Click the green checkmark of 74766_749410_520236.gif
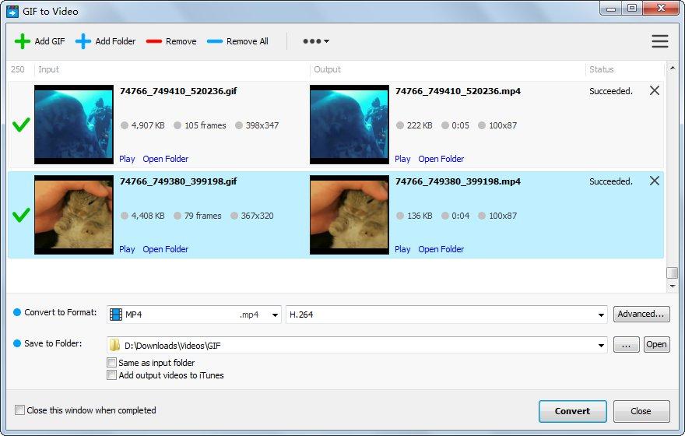Image resolution: width=685 pixels, height=436 pixels. 21,125
